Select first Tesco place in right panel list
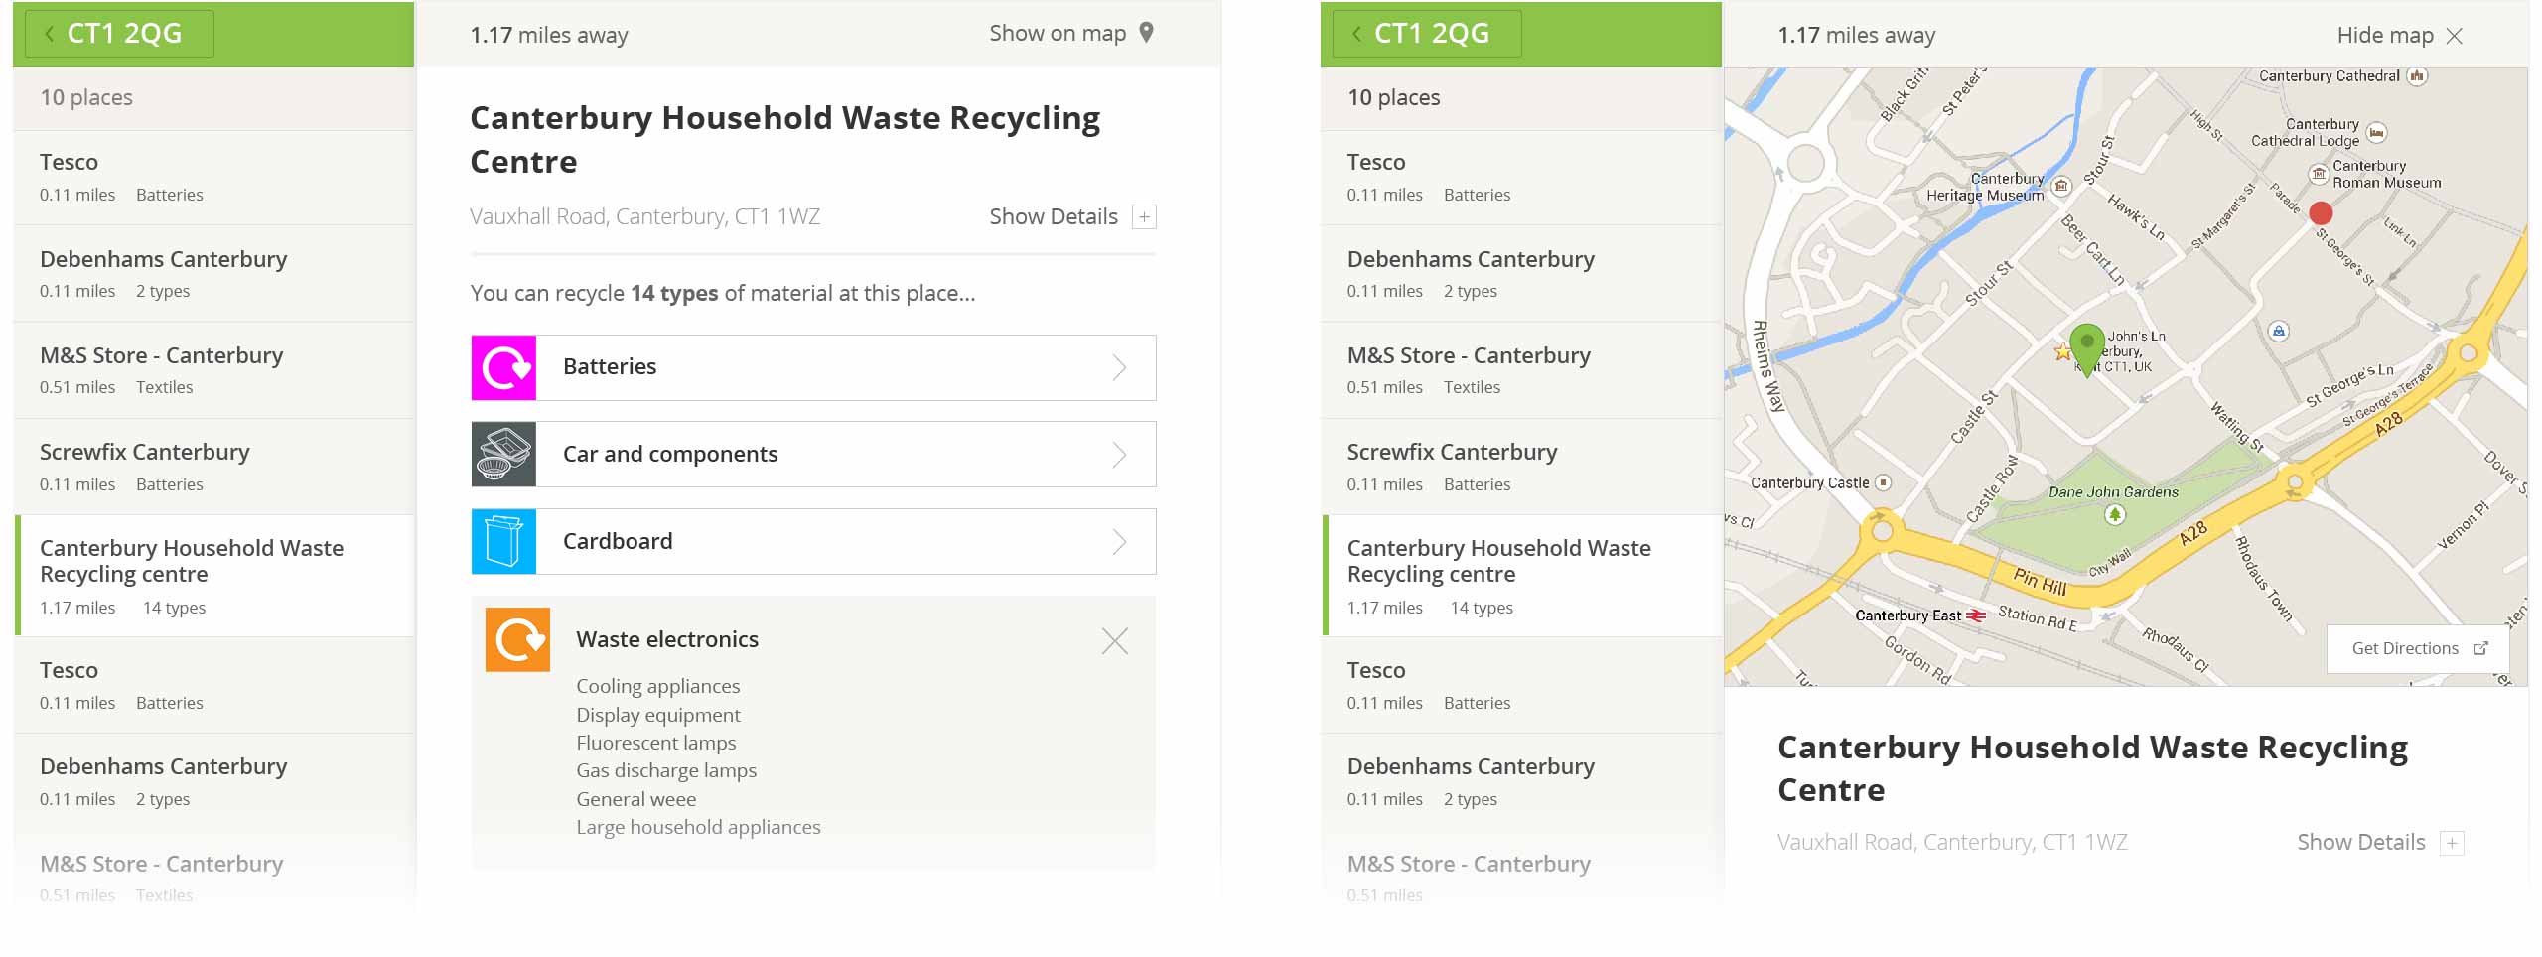This screenshot has height=957, width=2542. click(1521, 177)
